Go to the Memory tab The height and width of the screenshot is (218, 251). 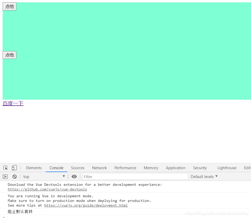click(151, 168)
